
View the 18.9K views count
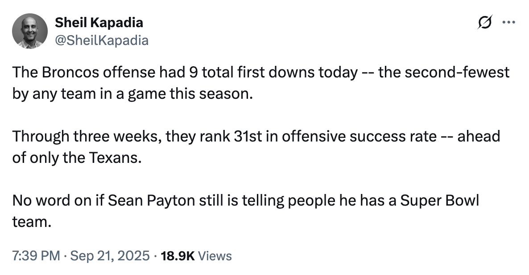(x=178, y=256)
